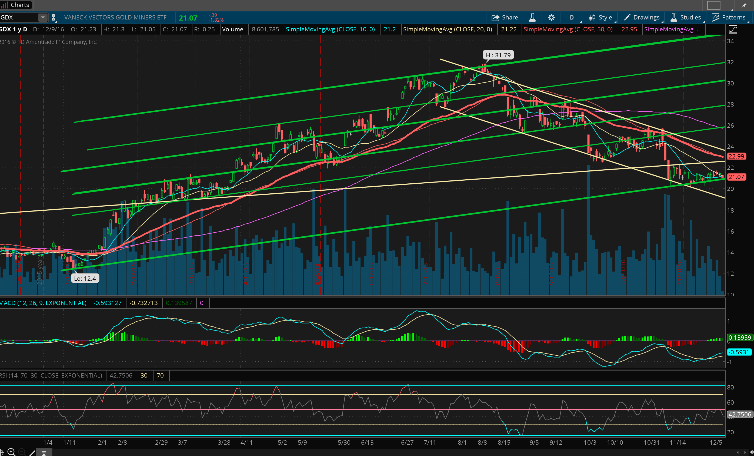Screen dimensions: 754x456
Task: Open the Patterns menu
Action: pyautogui.click(x=729, y=18)
